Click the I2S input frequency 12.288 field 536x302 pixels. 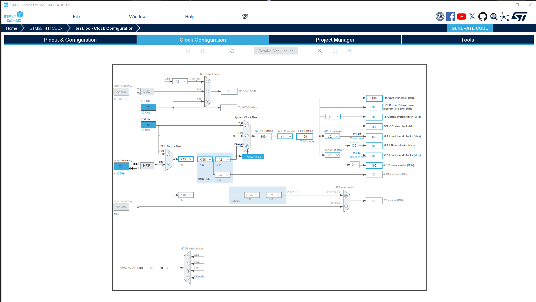click(x=121, y=207)
